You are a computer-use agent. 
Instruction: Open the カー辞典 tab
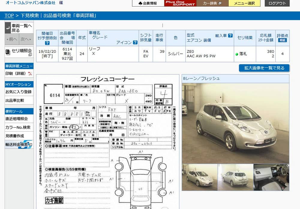coord(212,3)
